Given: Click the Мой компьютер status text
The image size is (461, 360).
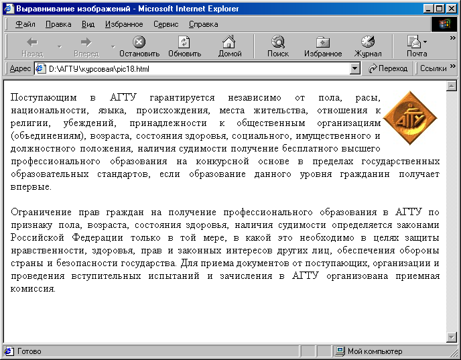Looking at the screenshot, I should (375, 351).
